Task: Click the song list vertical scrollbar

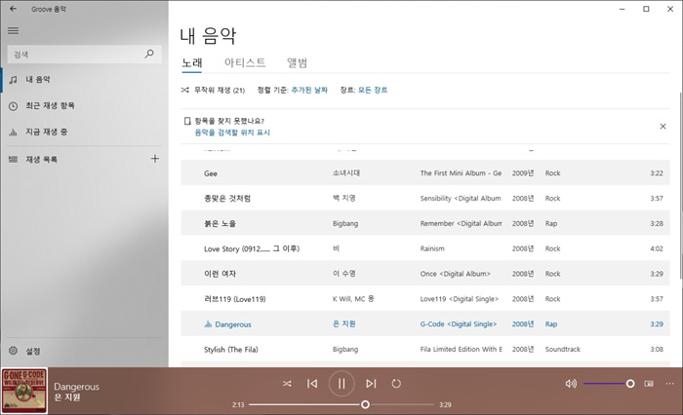Action: click(680, 186)
